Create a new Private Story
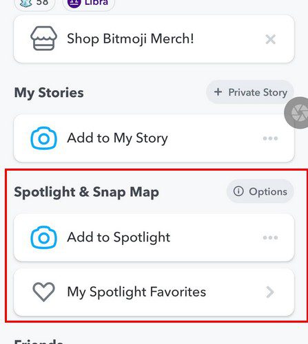Image resolution: width=308 pixels, height=344 pixels. [250, 92]
